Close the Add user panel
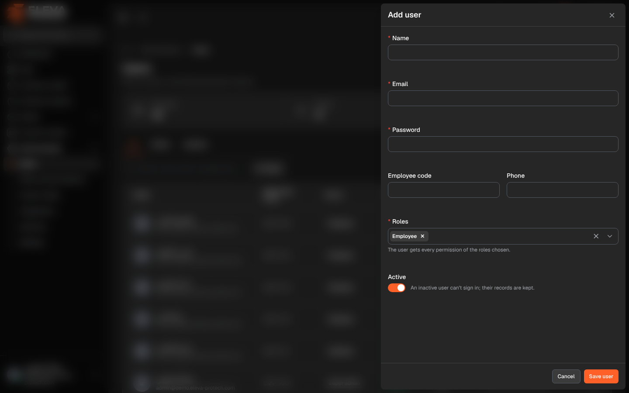 coord(612,15)
